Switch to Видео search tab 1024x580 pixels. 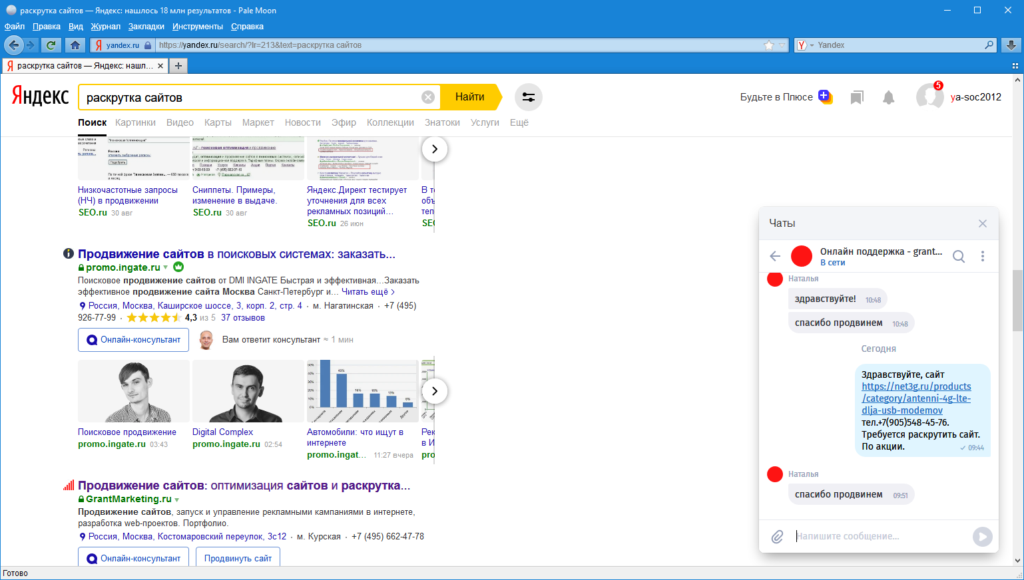click(x=180, y=122)
